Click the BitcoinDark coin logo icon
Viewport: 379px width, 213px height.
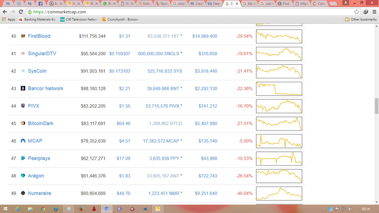[x=23, y=123]
